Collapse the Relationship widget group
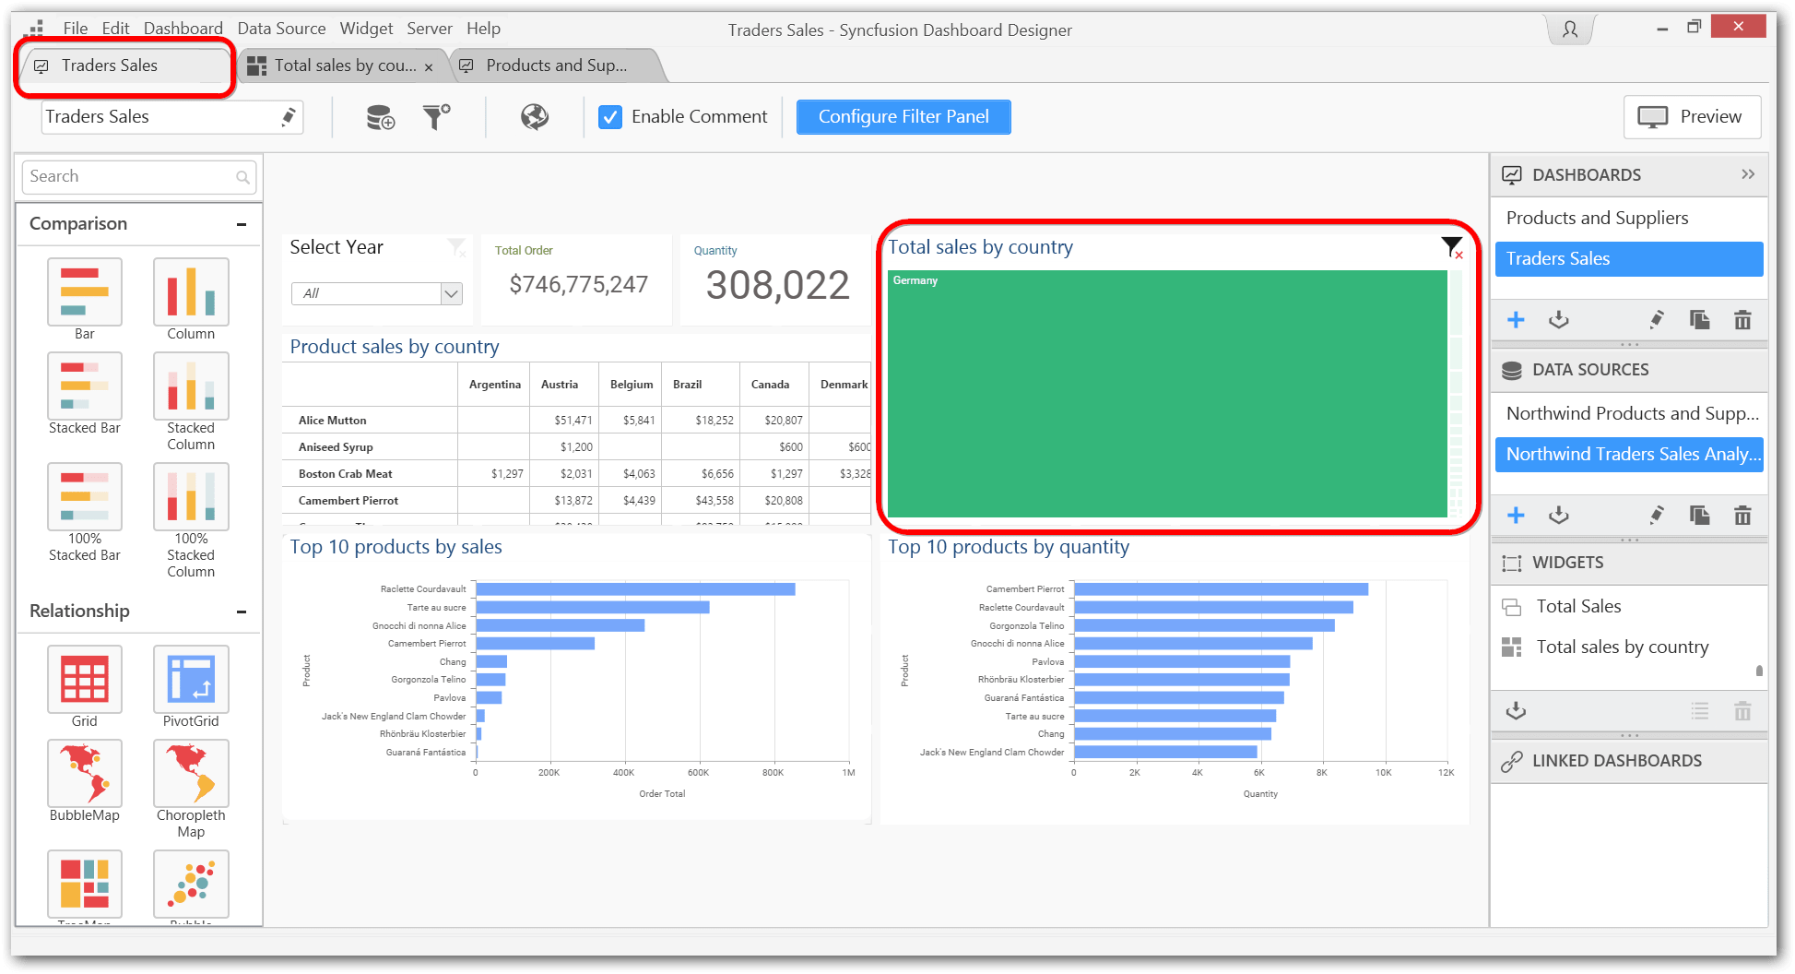 pyautogui.click(x=242, y=612)
